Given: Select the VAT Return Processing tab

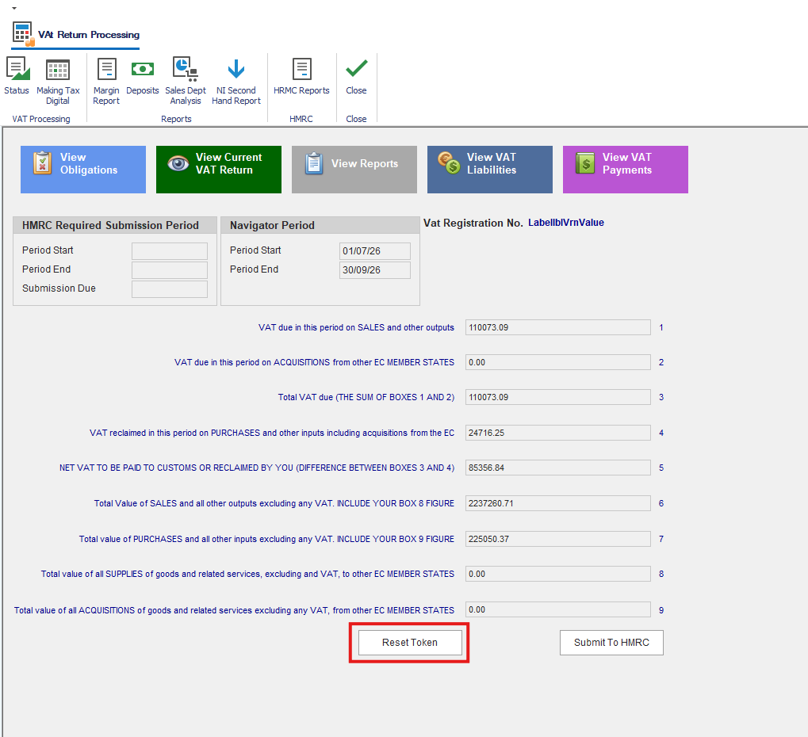Looking at the screenshot, I should point(75,35).
